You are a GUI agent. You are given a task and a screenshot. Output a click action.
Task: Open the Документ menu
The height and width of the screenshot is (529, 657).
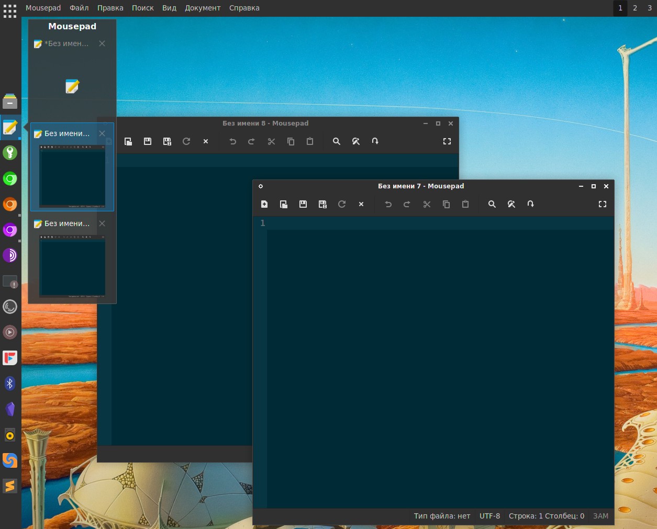(x=203, y=8)
